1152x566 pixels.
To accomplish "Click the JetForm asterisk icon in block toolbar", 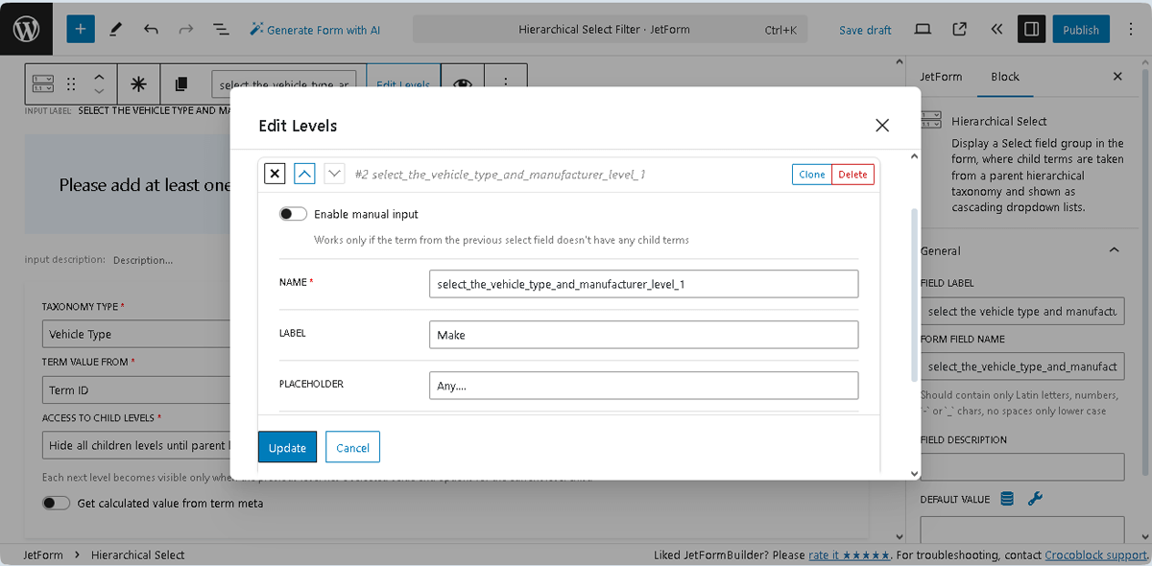I will [139, 84].
